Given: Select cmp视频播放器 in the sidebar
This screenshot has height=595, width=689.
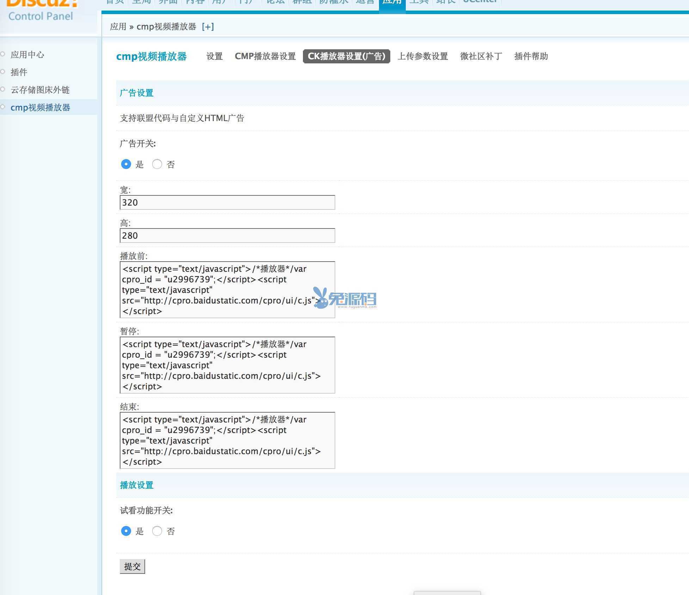Looking at the screenshot, I should tap(40, 107).
